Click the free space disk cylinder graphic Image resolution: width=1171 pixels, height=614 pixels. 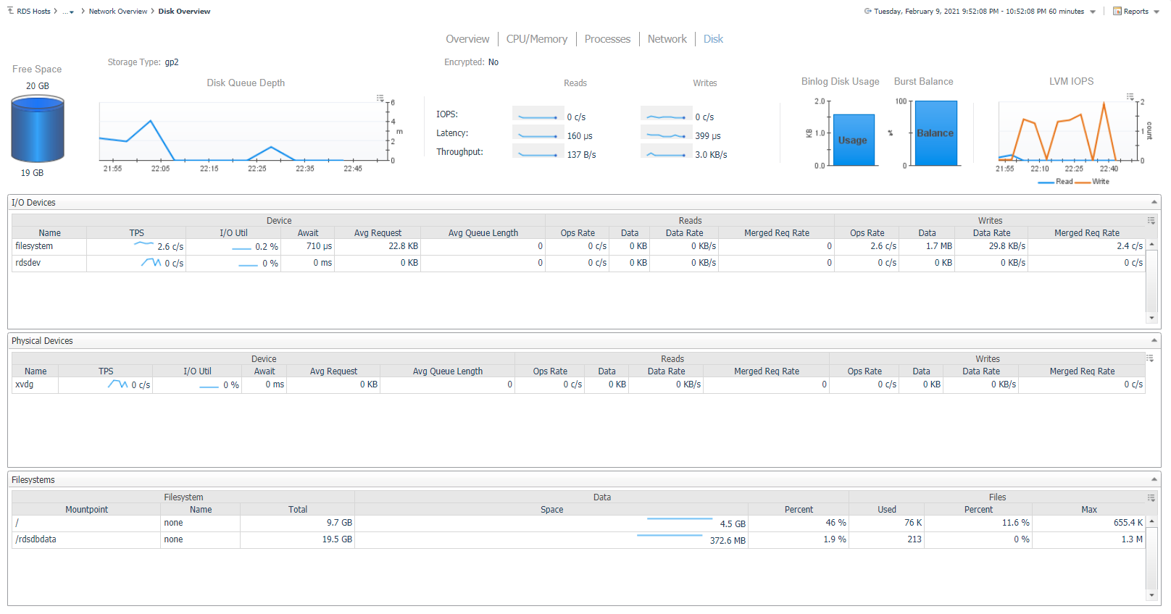coord(38,129)
